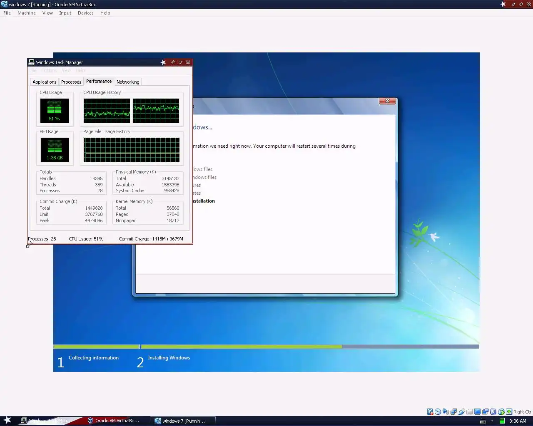533x426 pixels.
Task: Expand hidden tray icons chevron
Action: pyautogui.click(x=492, y=421)
